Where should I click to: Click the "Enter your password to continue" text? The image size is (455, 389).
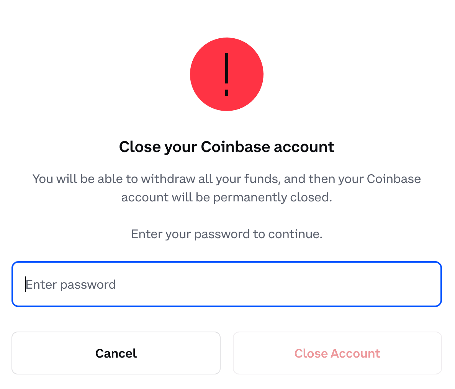227,234
